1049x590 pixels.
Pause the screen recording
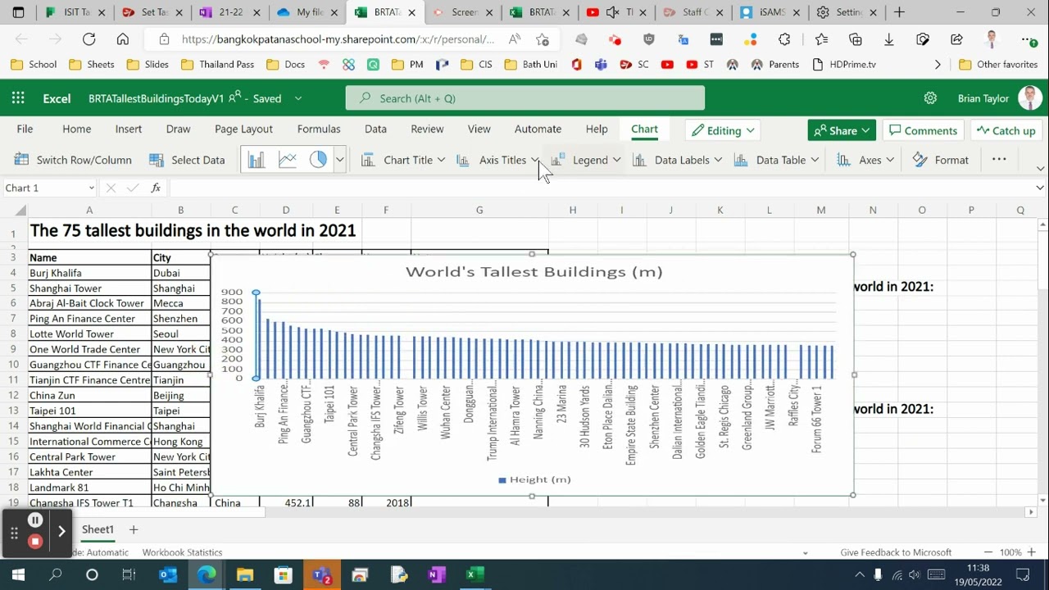[35, 520]
